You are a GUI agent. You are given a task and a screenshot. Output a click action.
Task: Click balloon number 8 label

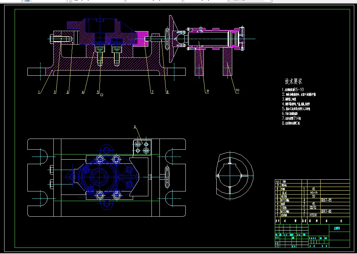(x=167, y=92)
